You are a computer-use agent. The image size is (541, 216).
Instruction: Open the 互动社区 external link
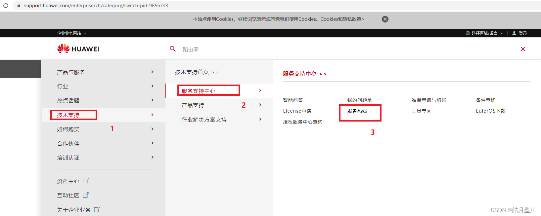68,195
